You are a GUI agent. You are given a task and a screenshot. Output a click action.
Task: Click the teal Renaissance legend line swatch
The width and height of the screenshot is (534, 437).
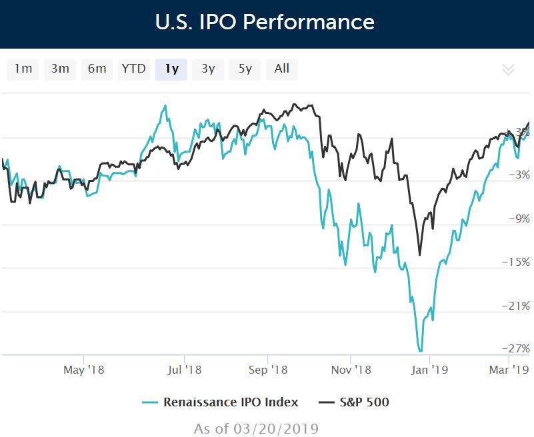point(150,402)
